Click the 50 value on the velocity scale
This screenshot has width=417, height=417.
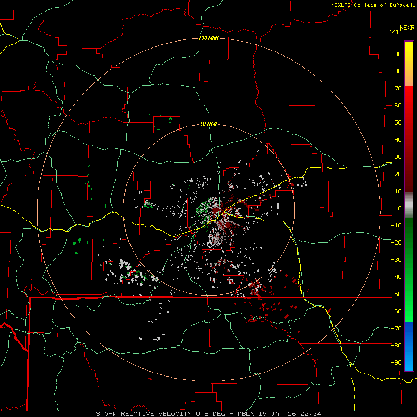pyautogui.click(x=398, y=123)
